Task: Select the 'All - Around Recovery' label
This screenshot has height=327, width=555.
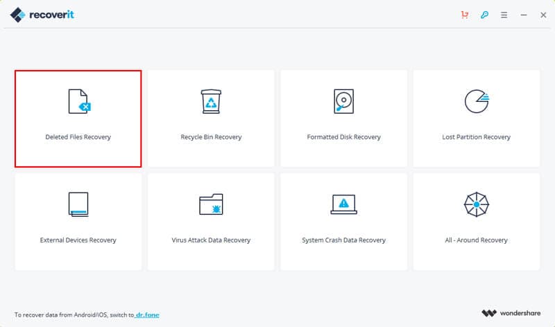Action: pyautogui.click(x=477, y=240)
